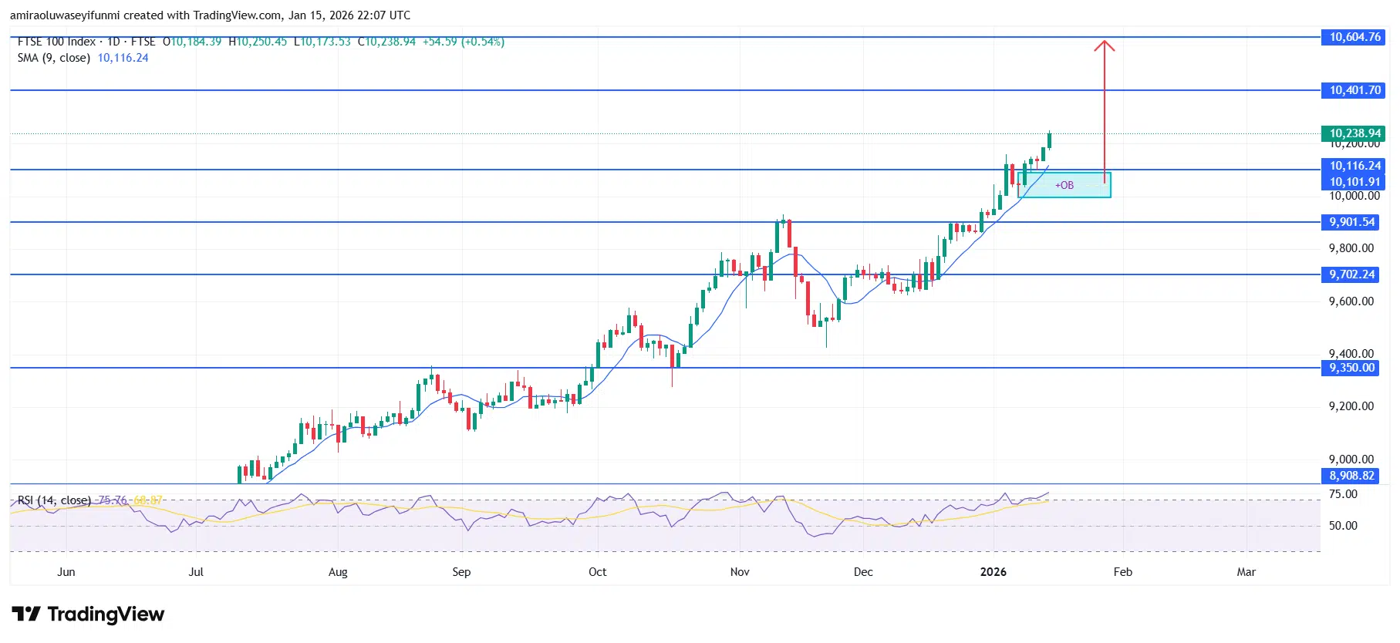Click the TradingView logo
Screen dimensions: 1400x643
click(88, 614)
